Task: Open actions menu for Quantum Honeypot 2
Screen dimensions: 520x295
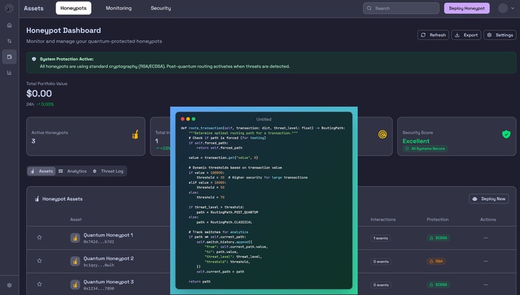Action: 486,261
